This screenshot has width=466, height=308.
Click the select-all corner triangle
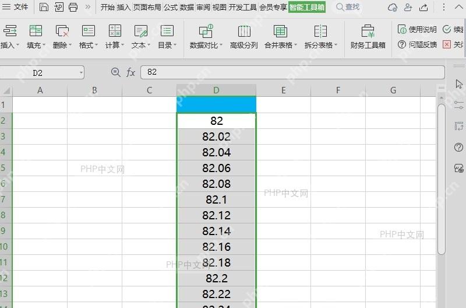click(6, 90)
